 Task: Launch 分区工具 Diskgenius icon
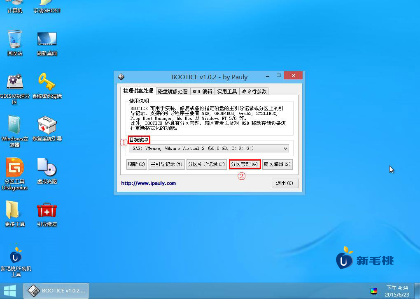tap(15, 174)
